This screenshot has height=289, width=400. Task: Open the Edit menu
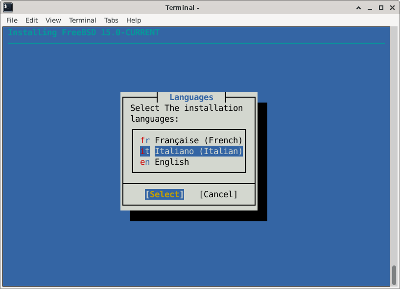pos(31,20)
